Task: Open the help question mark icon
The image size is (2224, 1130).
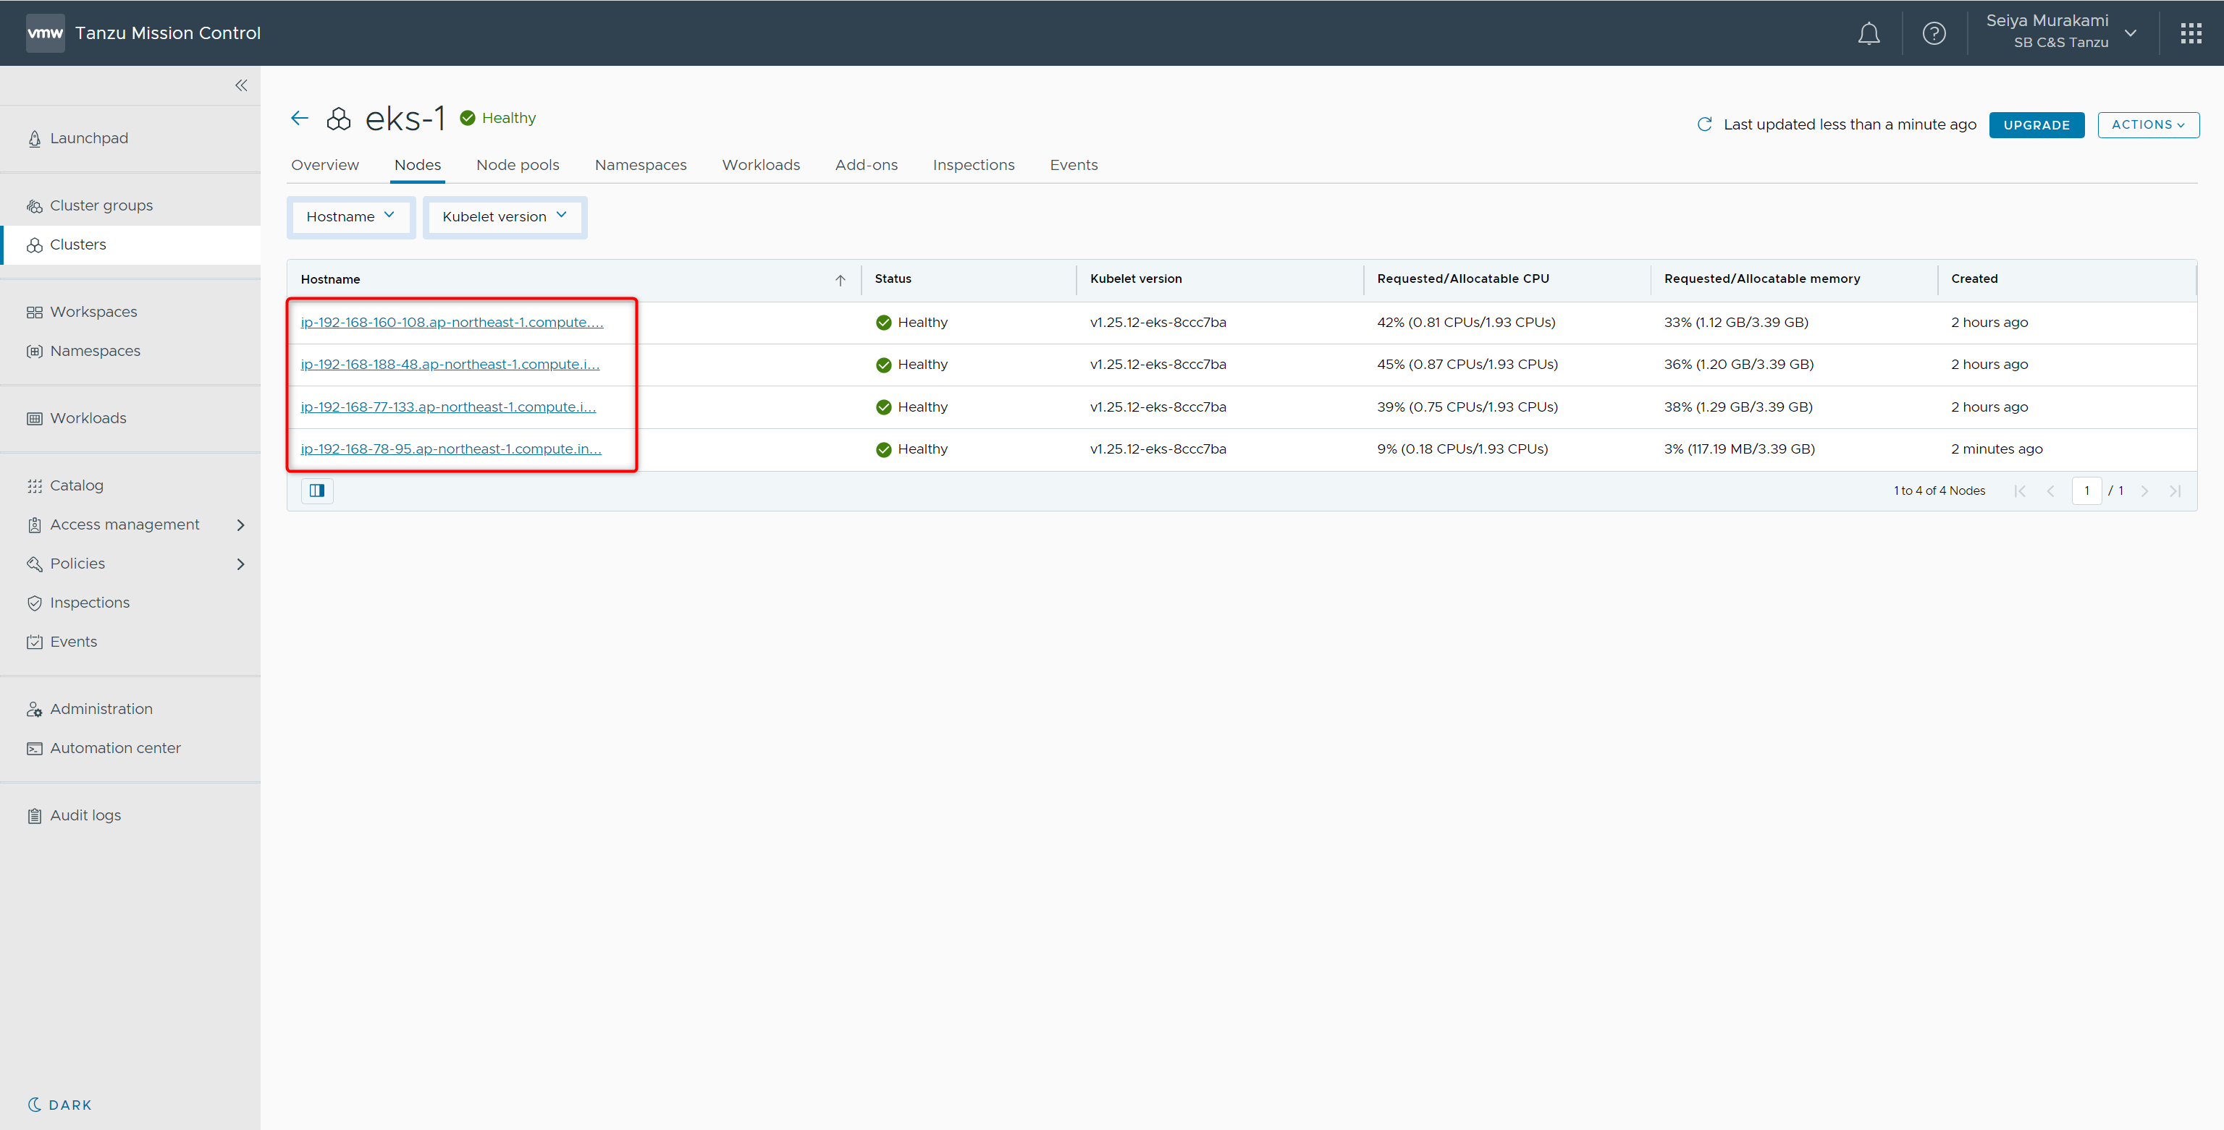Action: (x=1934, y=34)
